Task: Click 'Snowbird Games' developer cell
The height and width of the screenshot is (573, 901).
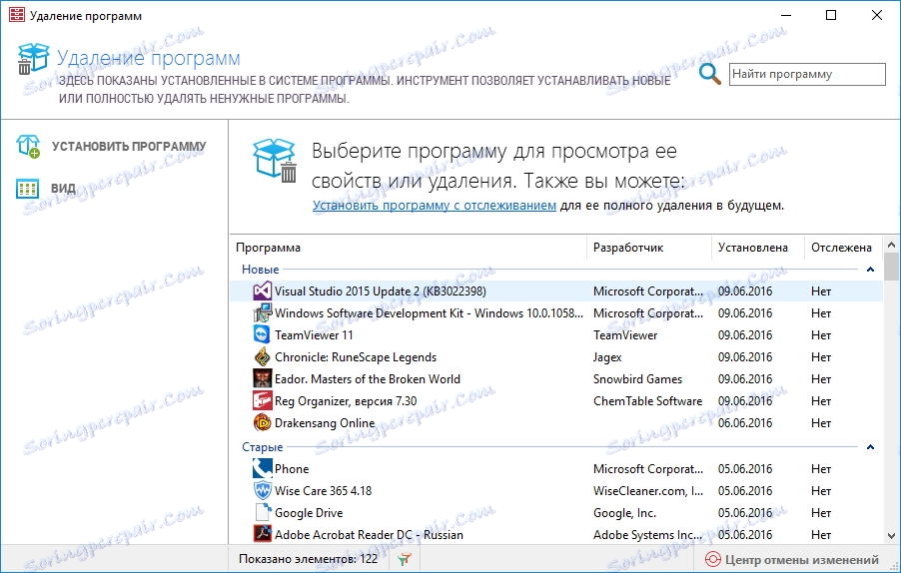Action: coord(638,378)
